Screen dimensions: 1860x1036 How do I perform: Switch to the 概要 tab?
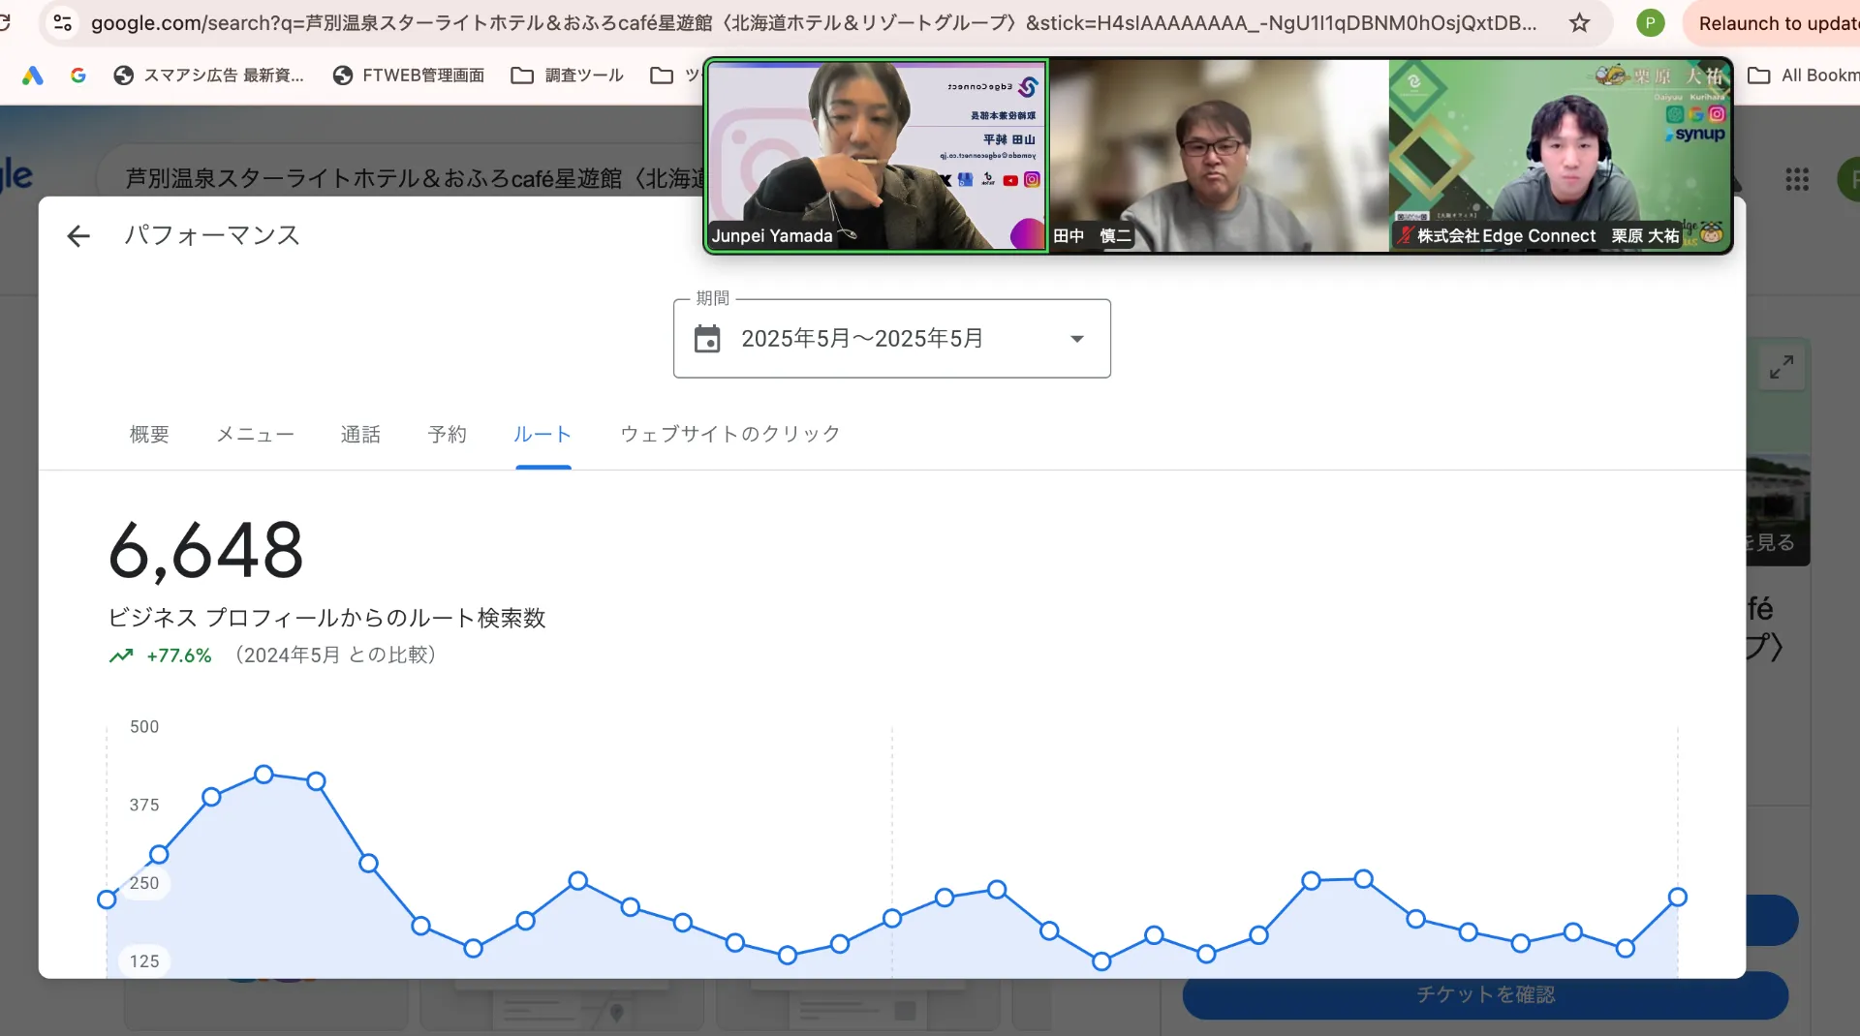(x=149, y=435)
